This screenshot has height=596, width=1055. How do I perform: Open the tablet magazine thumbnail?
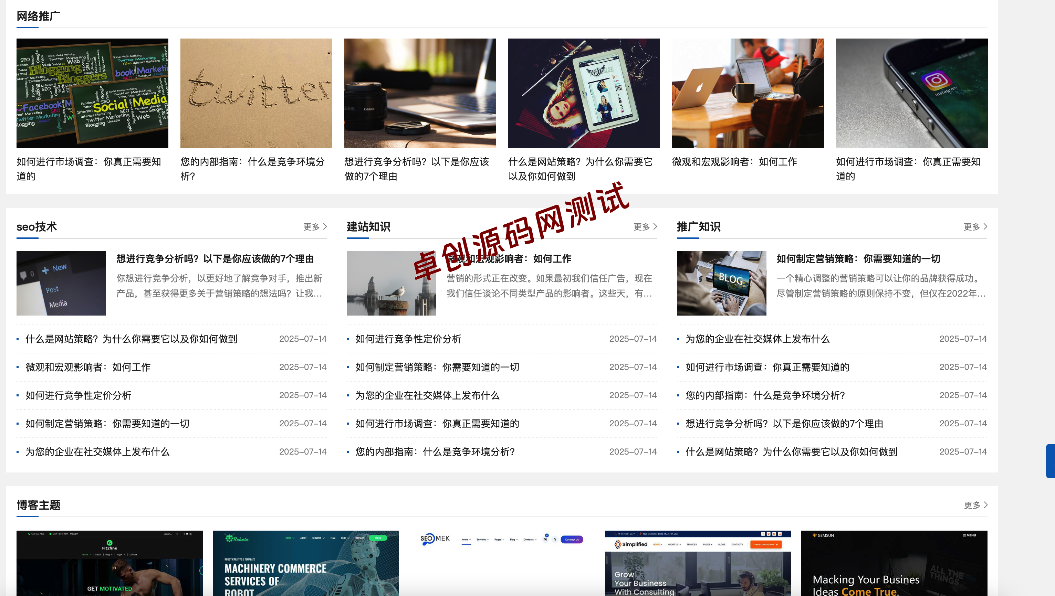click(x=584, y=93)
